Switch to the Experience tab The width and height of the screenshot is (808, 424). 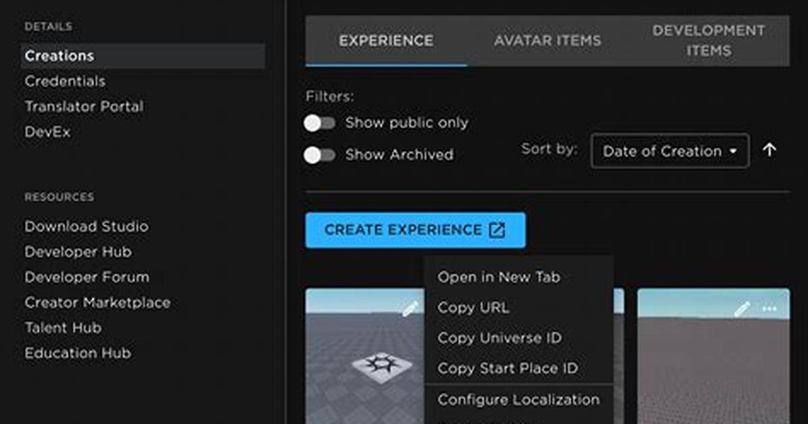386,41
